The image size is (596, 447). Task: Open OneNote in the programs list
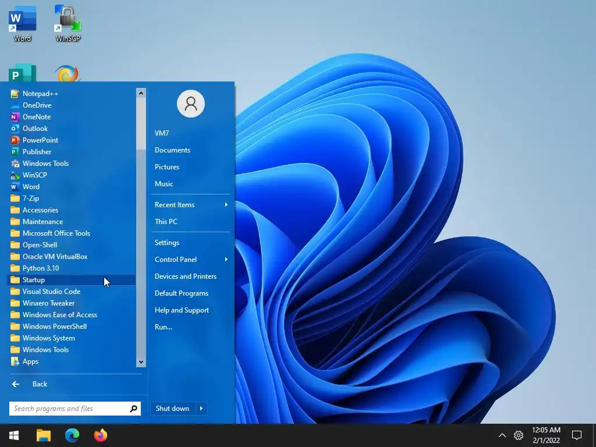pyautogui.click(x=72, y=116)
